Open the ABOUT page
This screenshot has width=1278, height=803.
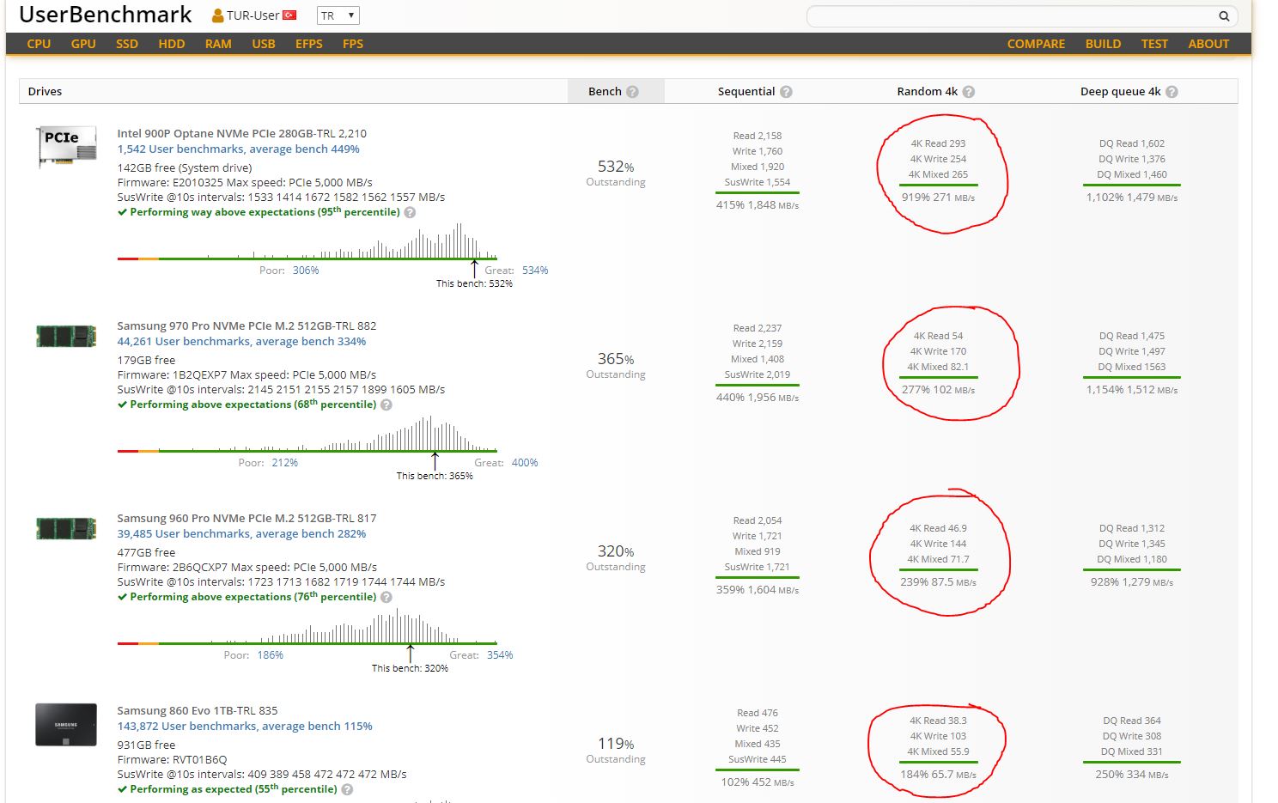click(x=1208, y=44)
